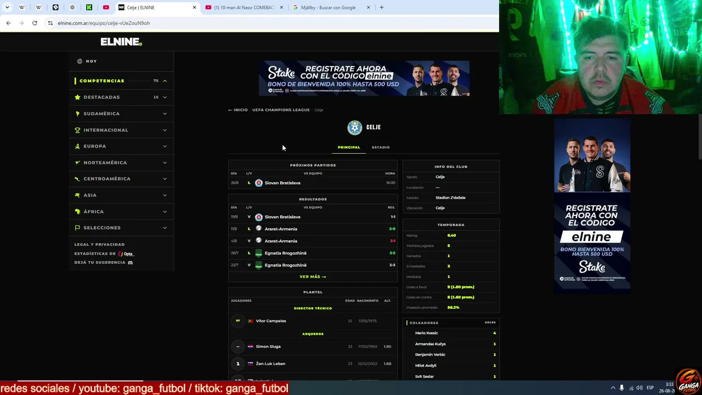The height and width of the screenshot is (395, 702).
Task: Click the South America map icon
Action: [77, 114]
